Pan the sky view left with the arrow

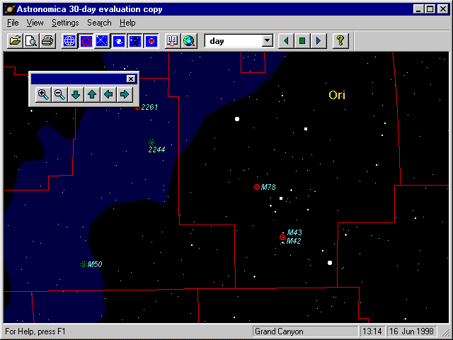tap(108, 95)
